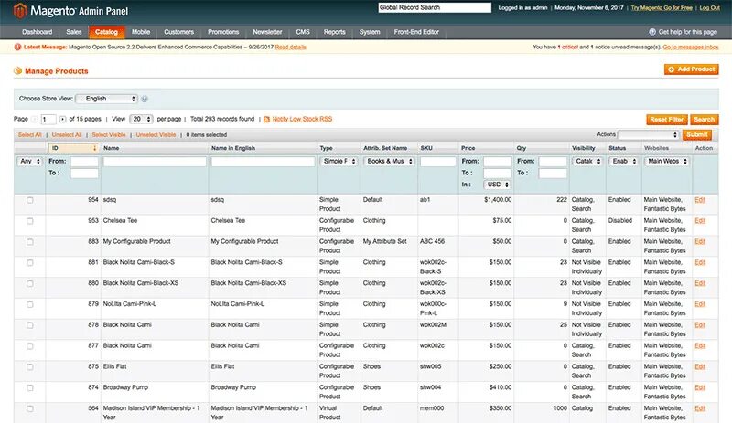Click the SKU filter input field

tap(438, 162)
